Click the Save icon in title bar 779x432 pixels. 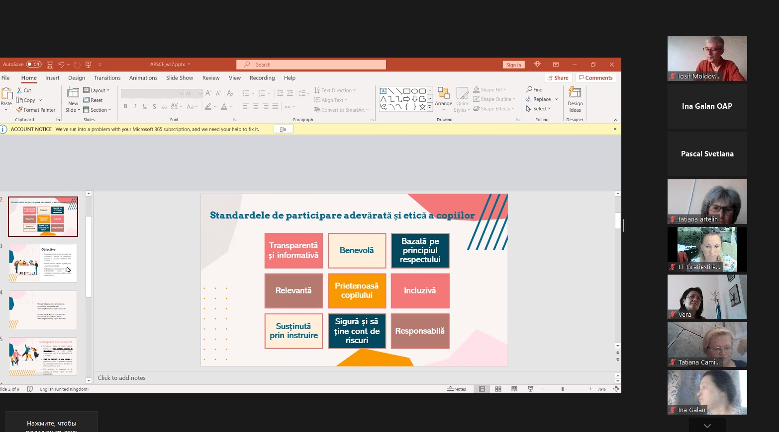click(50, 65)
